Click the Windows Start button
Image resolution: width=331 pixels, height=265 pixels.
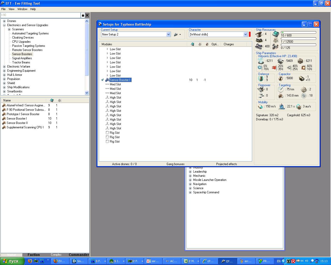click(12, 261)
